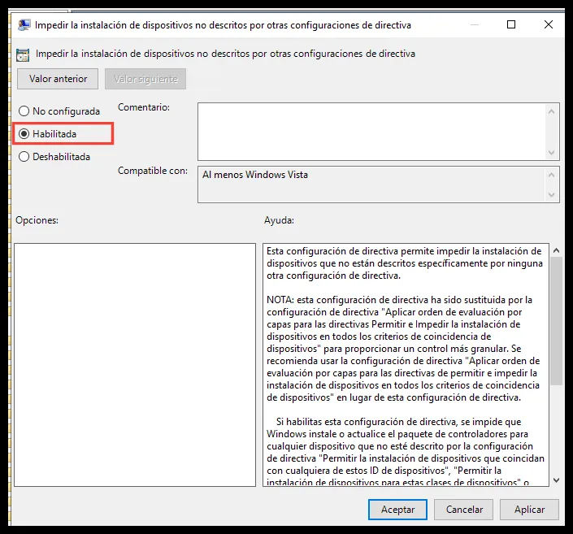Click the Comentario box up arrow
This screenshot has width=573, height=534.
click(551, 111)
